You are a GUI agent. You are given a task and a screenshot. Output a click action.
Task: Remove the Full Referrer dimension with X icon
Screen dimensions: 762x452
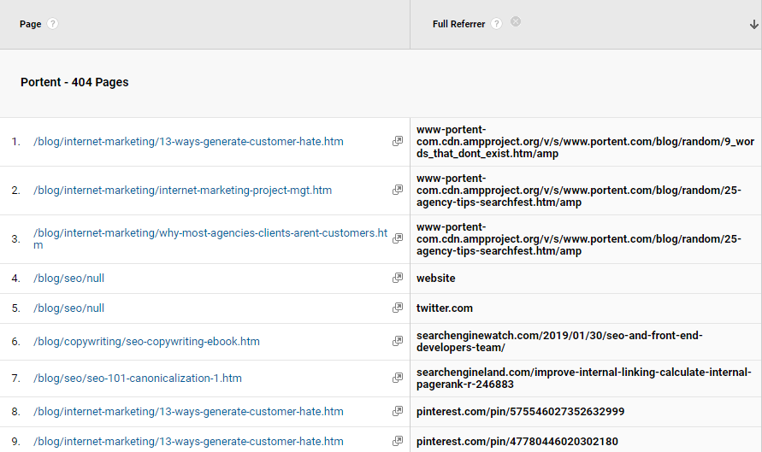[x=516, y=22]
